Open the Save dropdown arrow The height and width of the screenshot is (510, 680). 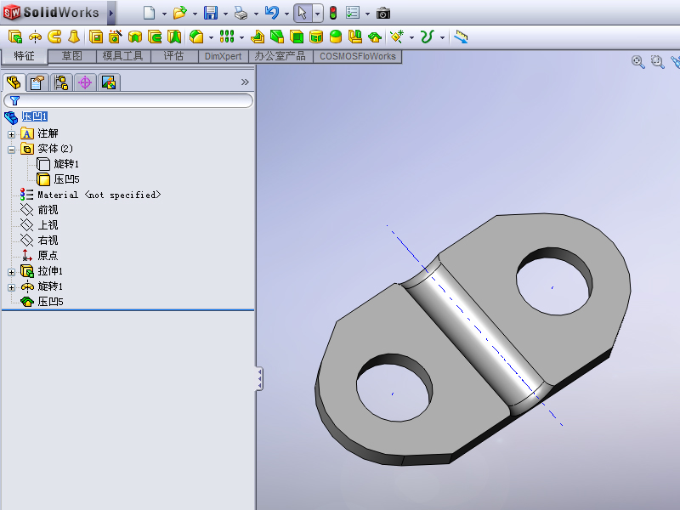click(x=225, y=14)
